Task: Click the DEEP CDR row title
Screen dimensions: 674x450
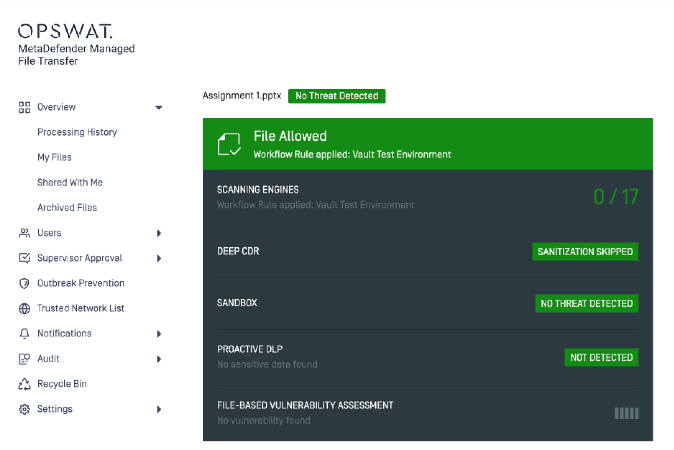Action: (x=238, y=251)
